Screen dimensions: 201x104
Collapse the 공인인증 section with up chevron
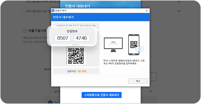click(151, 92)
